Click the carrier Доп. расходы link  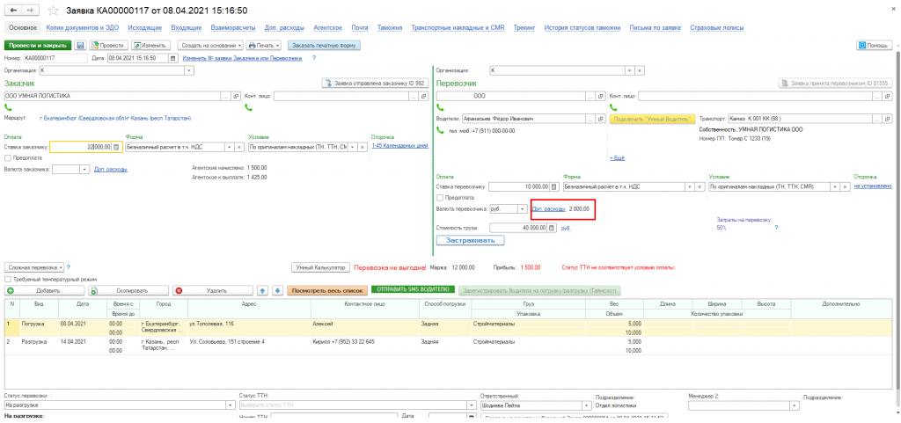tap(549, 209)
